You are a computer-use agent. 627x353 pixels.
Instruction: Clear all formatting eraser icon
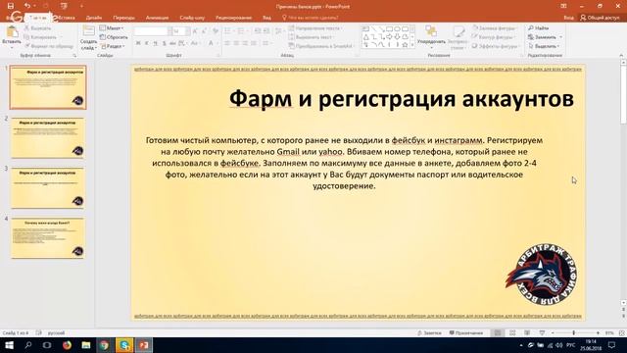pos(216,30)
